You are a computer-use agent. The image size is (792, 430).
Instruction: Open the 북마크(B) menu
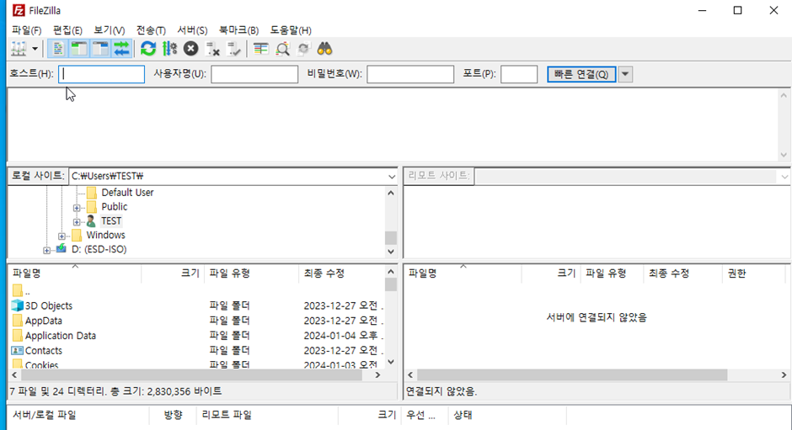[239, 30]
